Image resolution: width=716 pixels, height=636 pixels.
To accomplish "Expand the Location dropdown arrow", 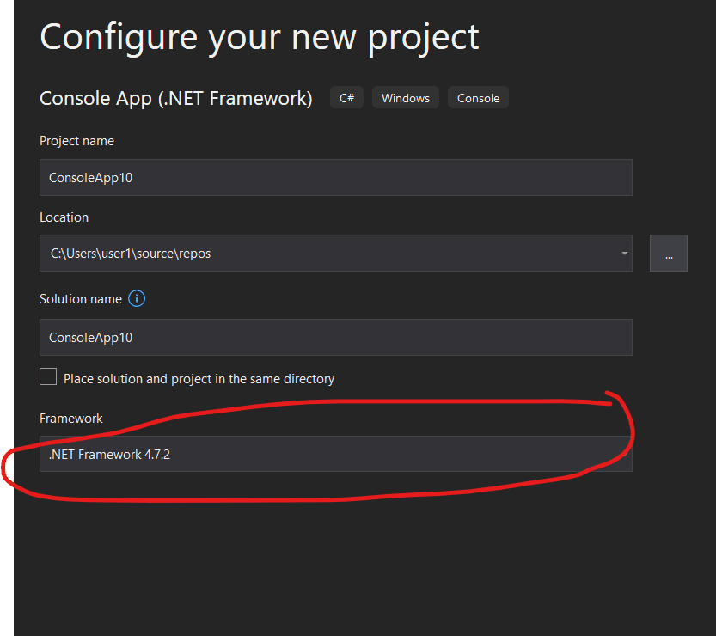I will coord(623,254).
